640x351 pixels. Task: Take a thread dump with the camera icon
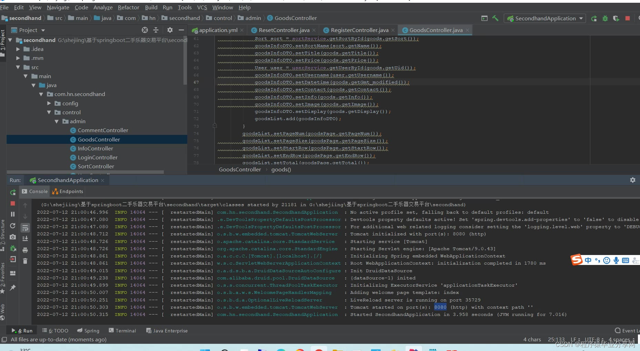pyautogui.click(x=13, y=237)
